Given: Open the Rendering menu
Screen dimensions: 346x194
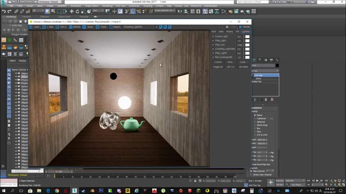Looking at the screenshot, I should point(107,6).
